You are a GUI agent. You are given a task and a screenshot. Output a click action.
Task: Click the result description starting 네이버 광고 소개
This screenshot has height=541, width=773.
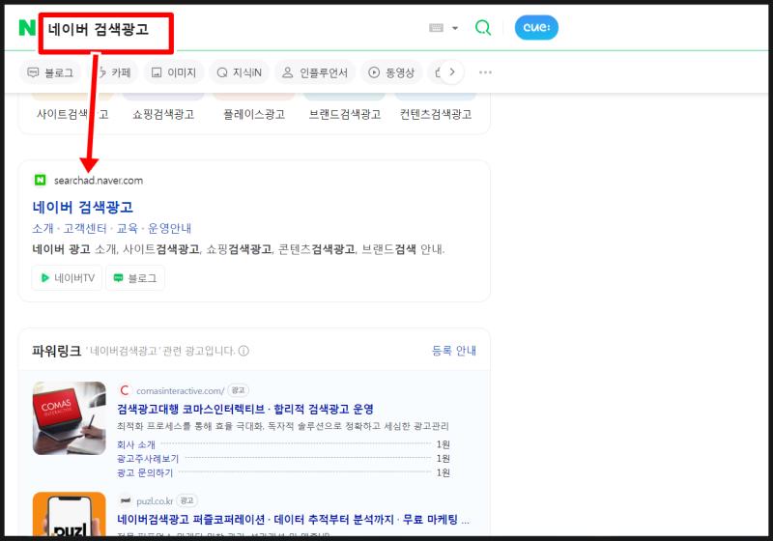click(x=238, y=249)
